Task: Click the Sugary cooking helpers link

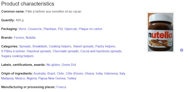Action: coord(17,56)
